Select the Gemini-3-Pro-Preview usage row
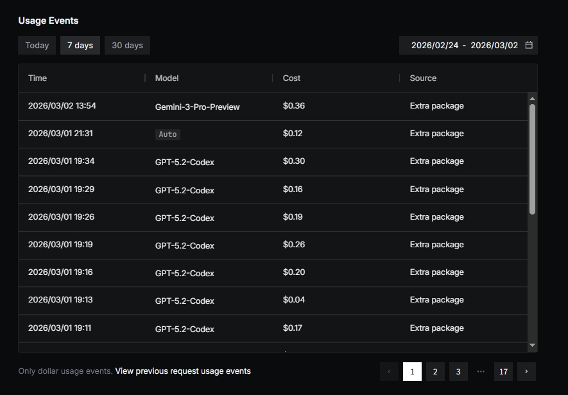Screen dimensions: 568x395 point(197,107)
